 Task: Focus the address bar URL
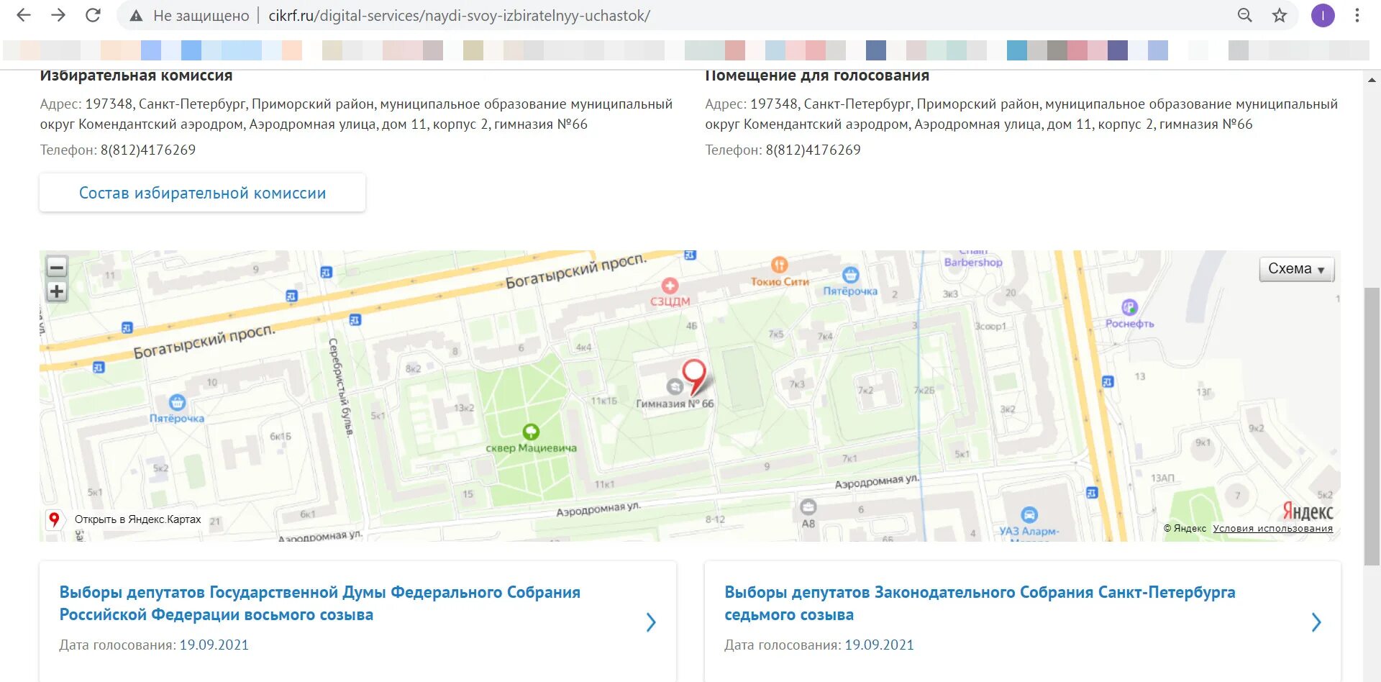(460, 15)
